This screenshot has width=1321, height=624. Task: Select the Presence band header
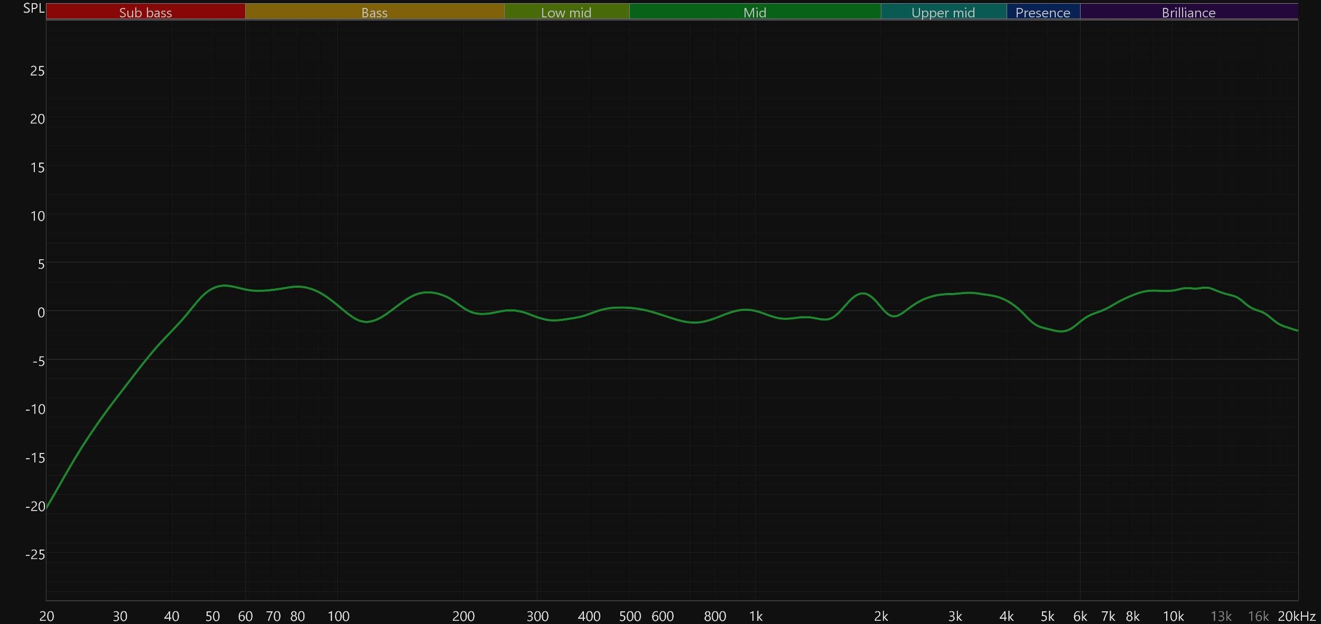pyautogui.click(x=1043, y=12)
